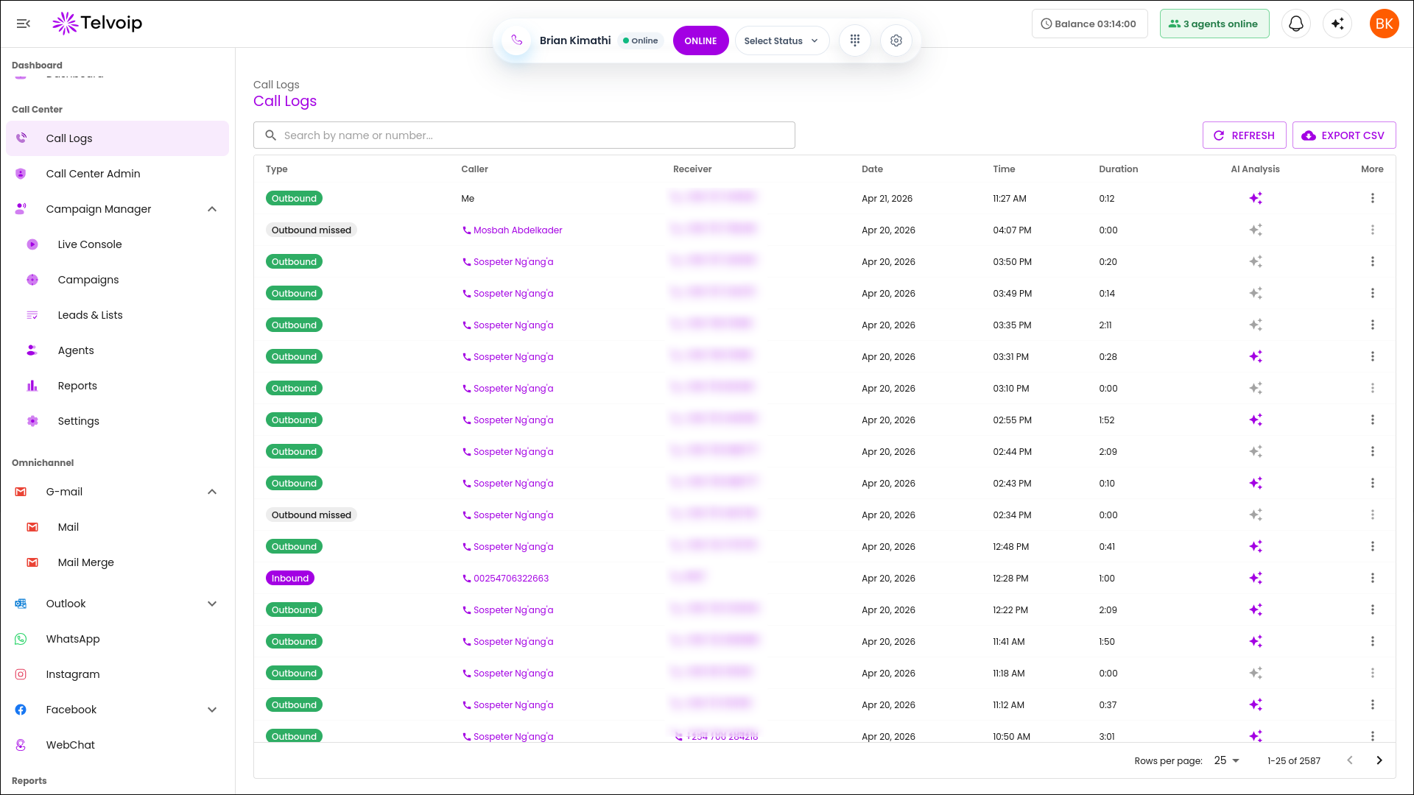1414x795 pixels.
Task: Collapse the G-mail section
Action: pyautogui.click(x=212, y=492)
